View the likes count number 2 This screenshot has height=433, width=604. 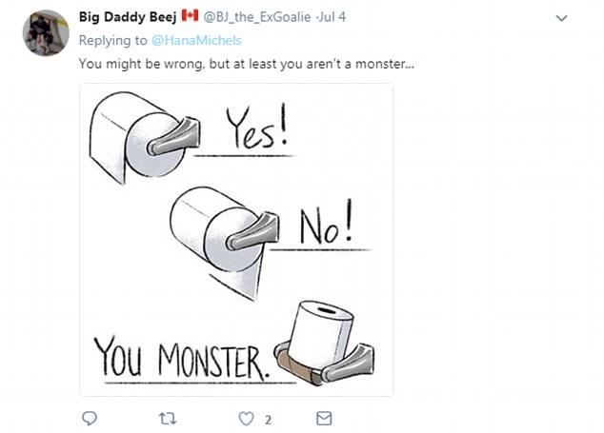(x=269, y=420)
